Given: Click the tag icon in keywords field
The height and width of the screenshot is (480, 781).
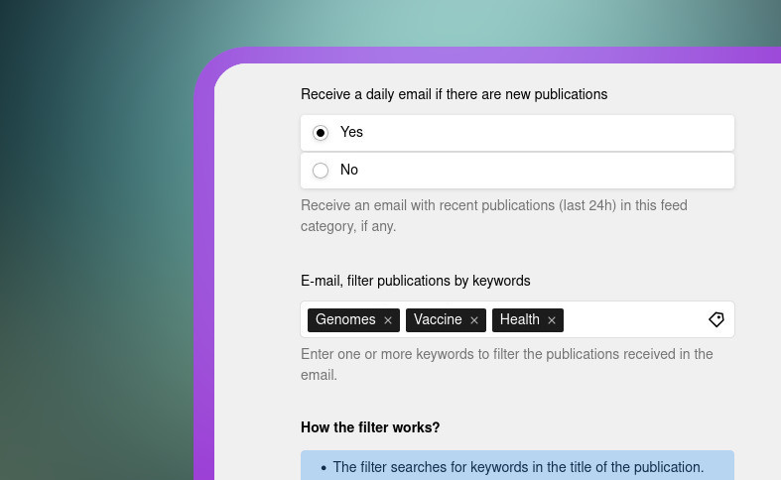Looking at the screenshot, I should click(x=716, y=319).
